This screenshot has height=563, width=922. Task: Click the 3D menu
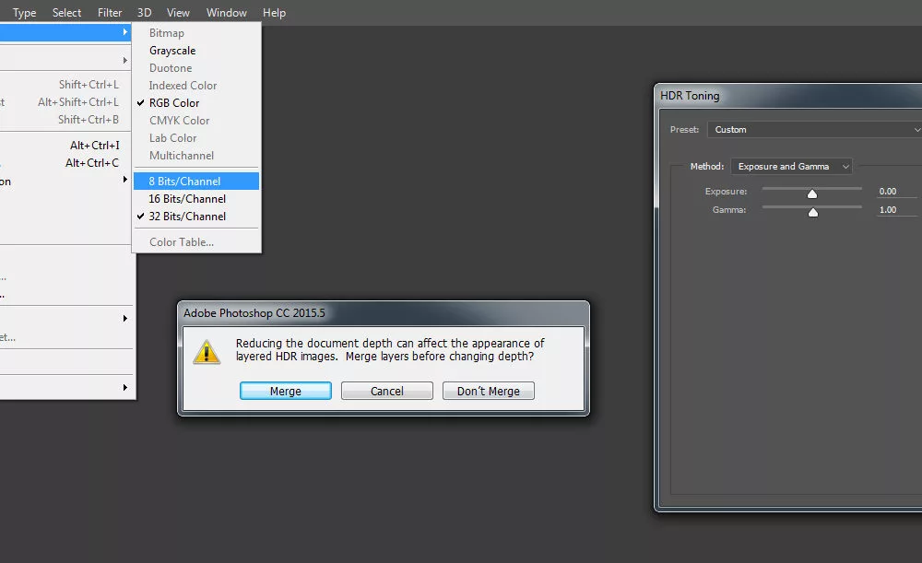(x=144, y=13)
